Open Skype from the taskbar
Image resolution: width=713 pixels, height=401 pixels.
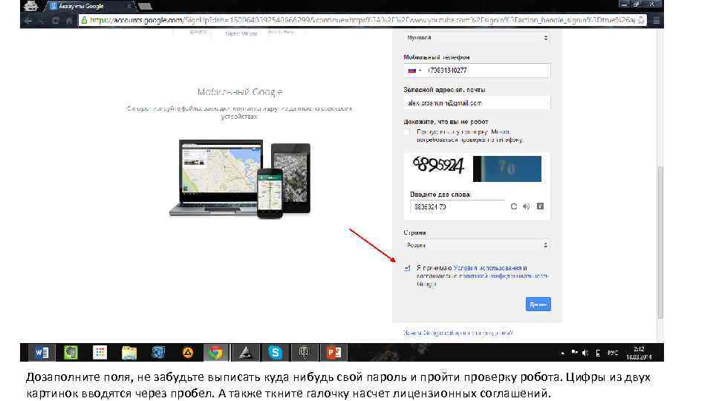[275, 352]
